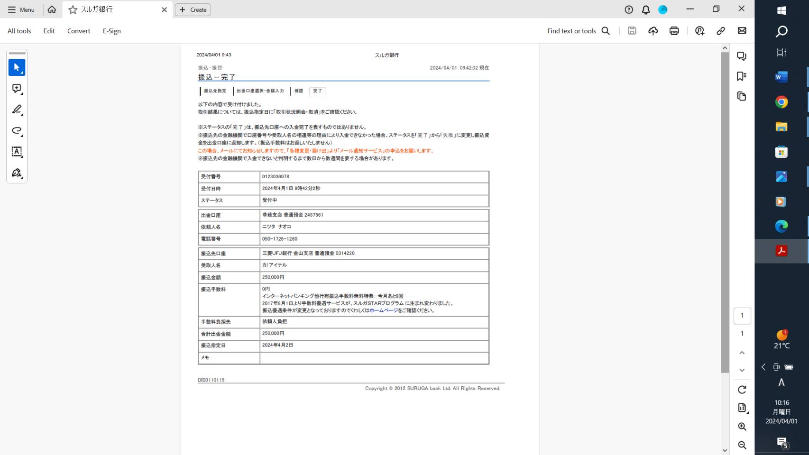Screen dimensions: 809x455
Task: Click the share with others icon
Action: [x=699, y=31]
